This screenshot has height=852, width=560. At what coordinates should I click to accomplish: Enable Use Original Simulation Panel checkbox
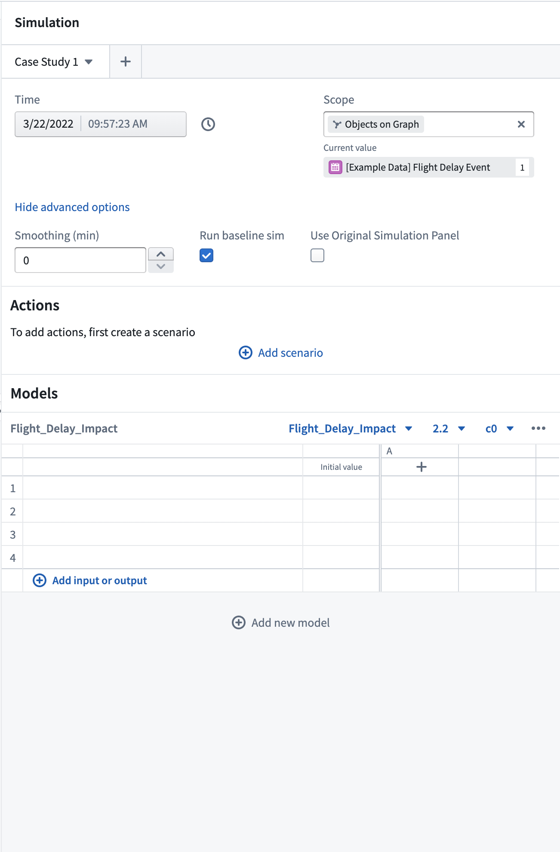pyautogui.click(x=317, y=255)
